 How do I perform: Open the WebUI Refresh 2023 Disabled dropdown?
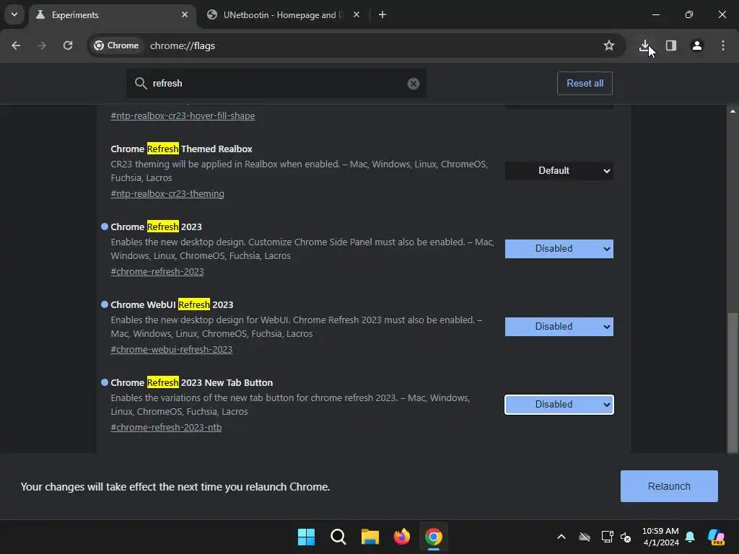(x=559, y=327)
